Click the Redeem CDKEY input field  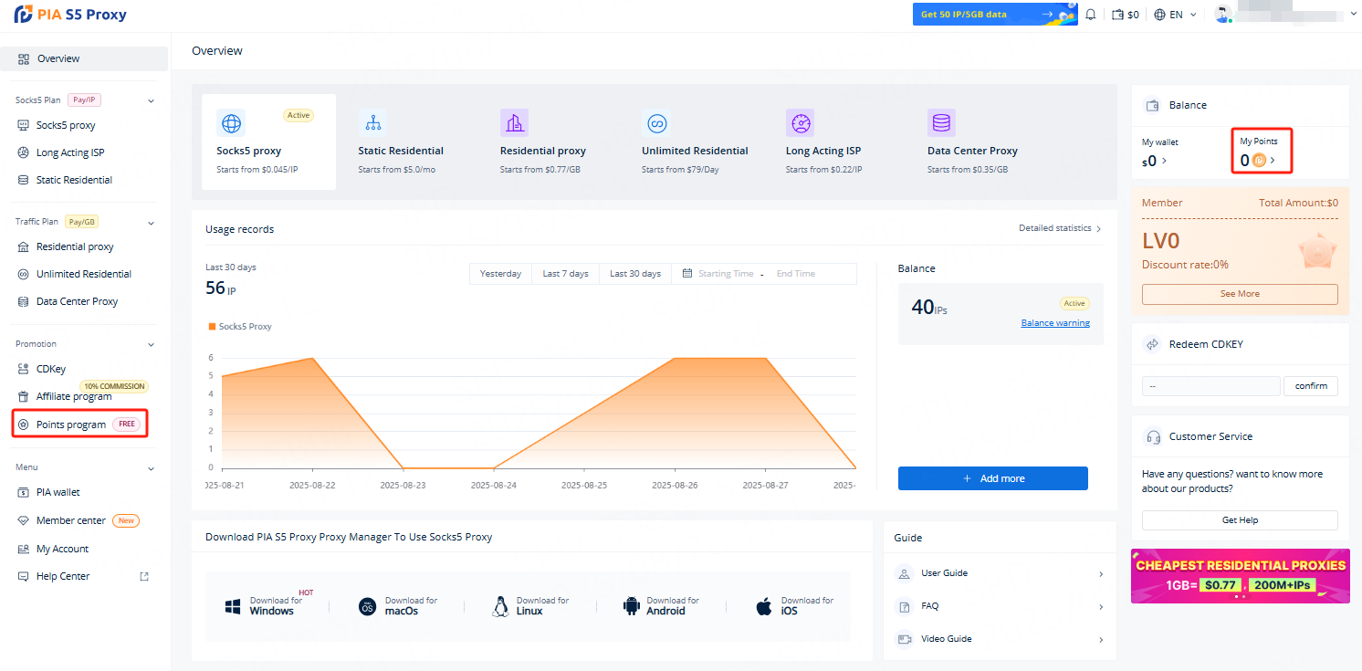click(x=1210, y=386)
